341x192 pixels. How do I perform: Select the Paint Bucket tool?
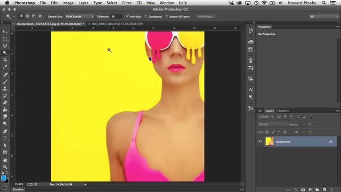[x=5, y=109]
